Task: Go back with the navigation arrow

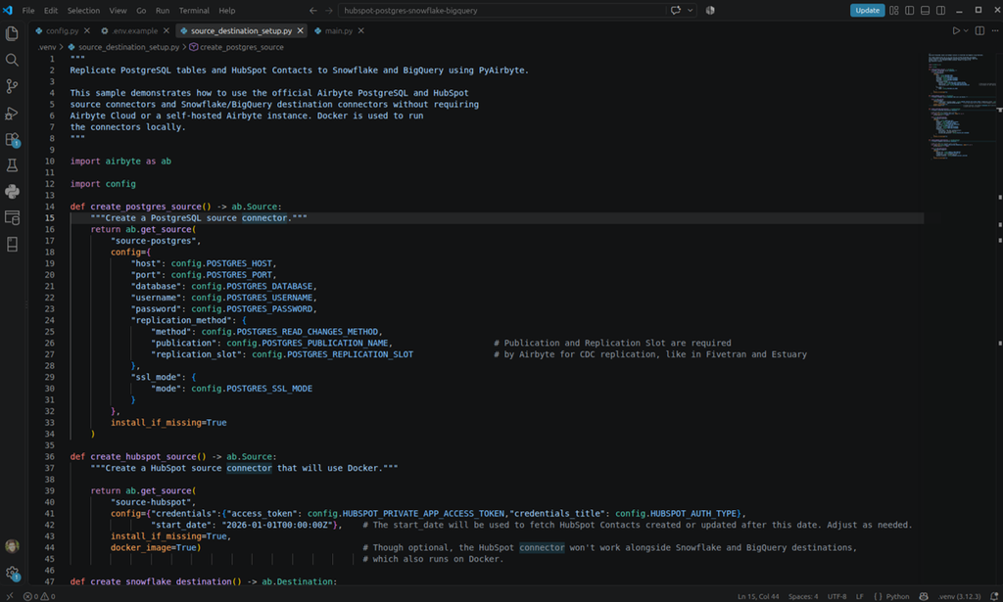Action: (x=312, y=10)
